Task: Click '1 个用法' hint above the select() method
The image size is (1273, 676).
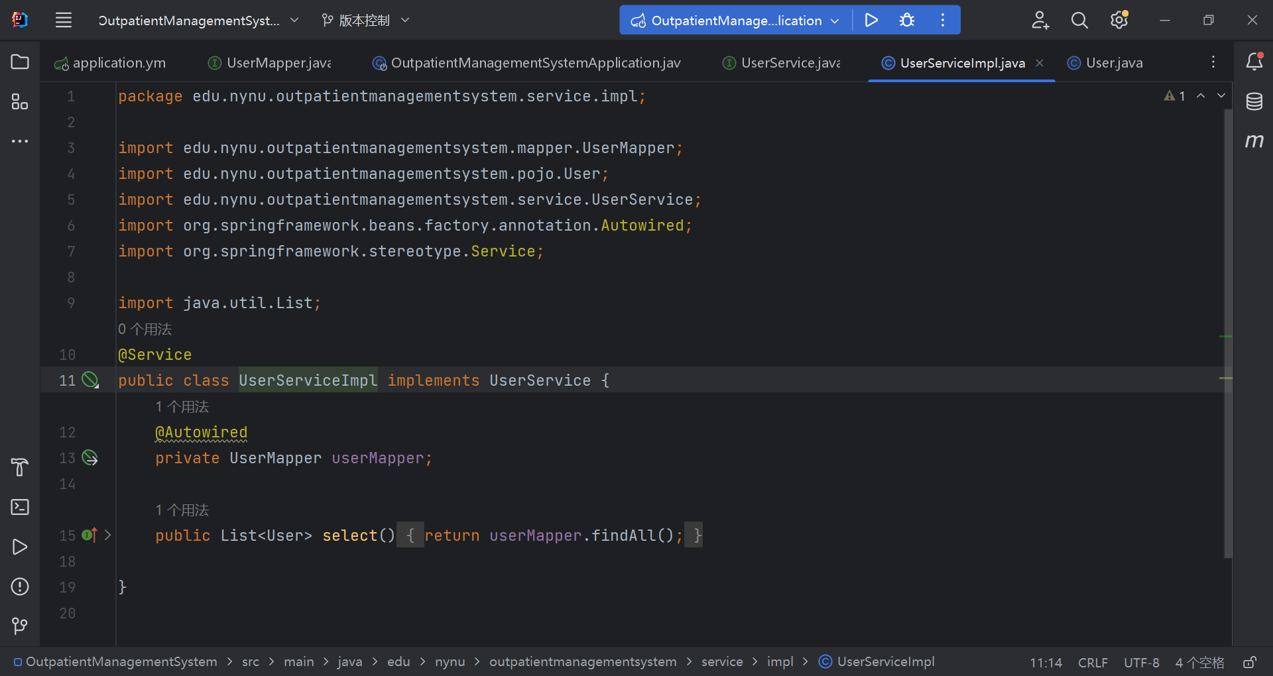Action: point(182,510)
